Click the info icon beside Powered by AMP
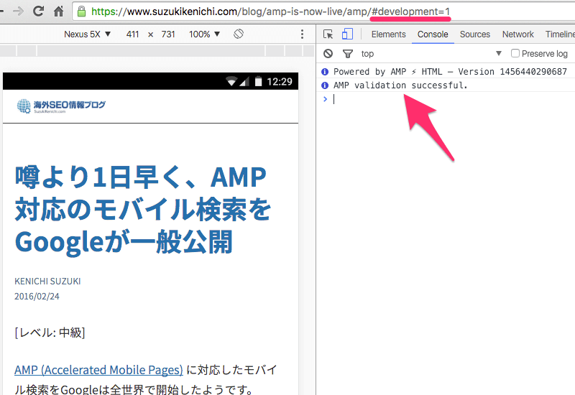The width and height of the screenshot is (575, 395). [325, 71]
